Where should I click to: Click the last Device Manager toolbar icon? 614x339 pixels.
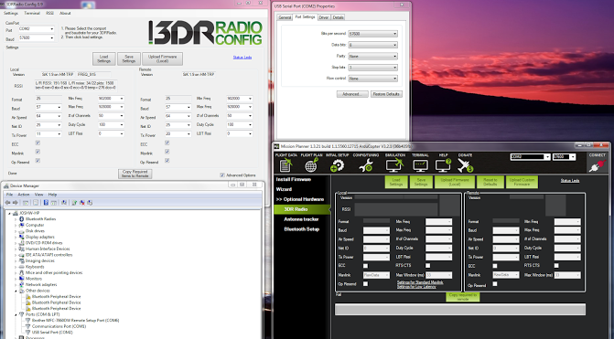90,203
